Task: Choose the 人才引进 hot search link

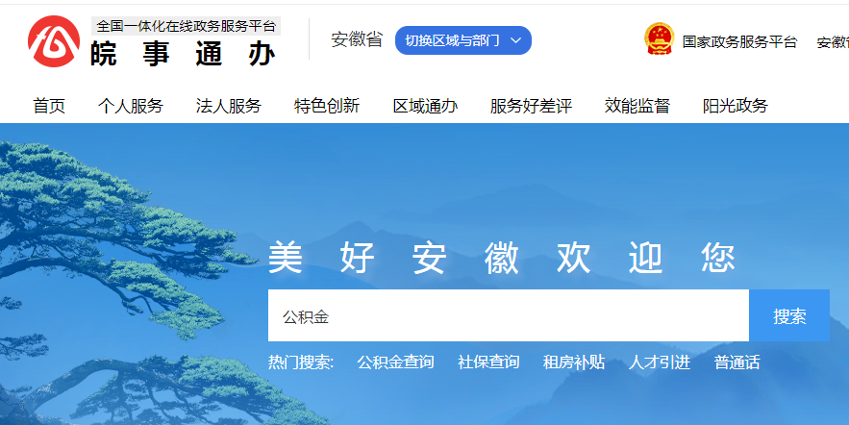Action: [x=660, y=362]
